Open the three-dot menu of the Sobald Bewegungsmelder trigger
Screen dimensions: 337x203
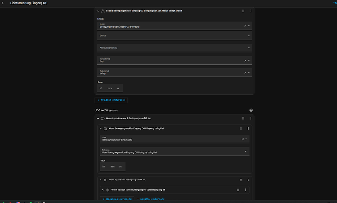251,11
